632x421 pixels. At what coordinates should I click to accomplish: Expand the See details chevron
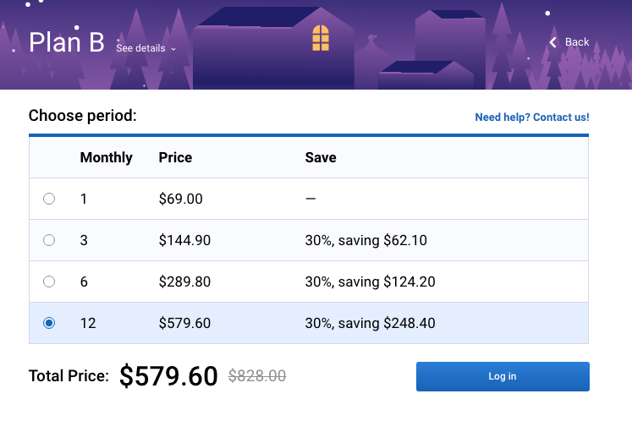coord(173,49)
